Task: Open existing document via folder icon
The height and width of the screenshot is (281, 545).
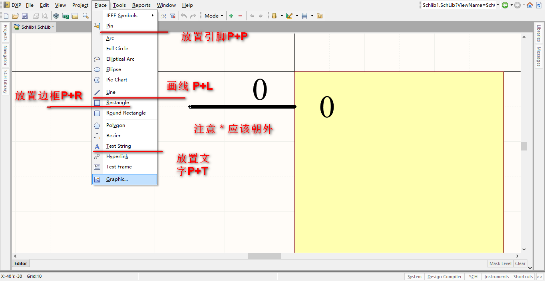Action: point(16,16)
